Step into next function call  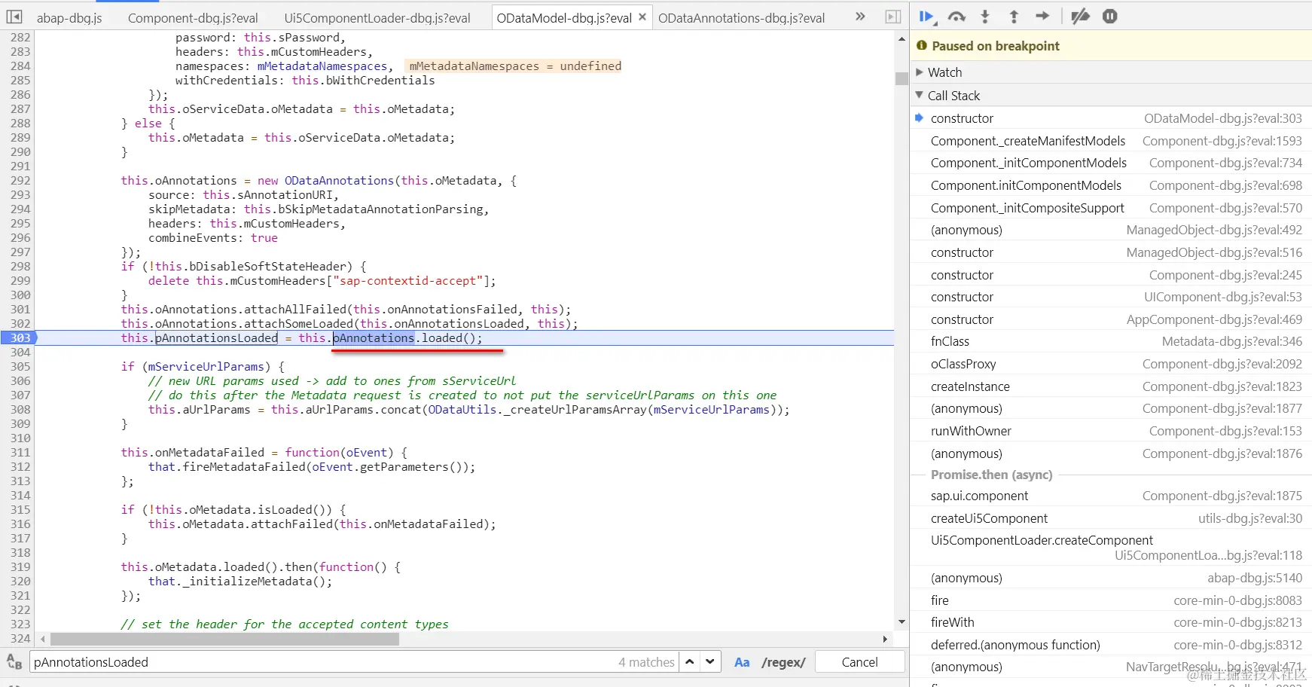click(x=985, y=17)
